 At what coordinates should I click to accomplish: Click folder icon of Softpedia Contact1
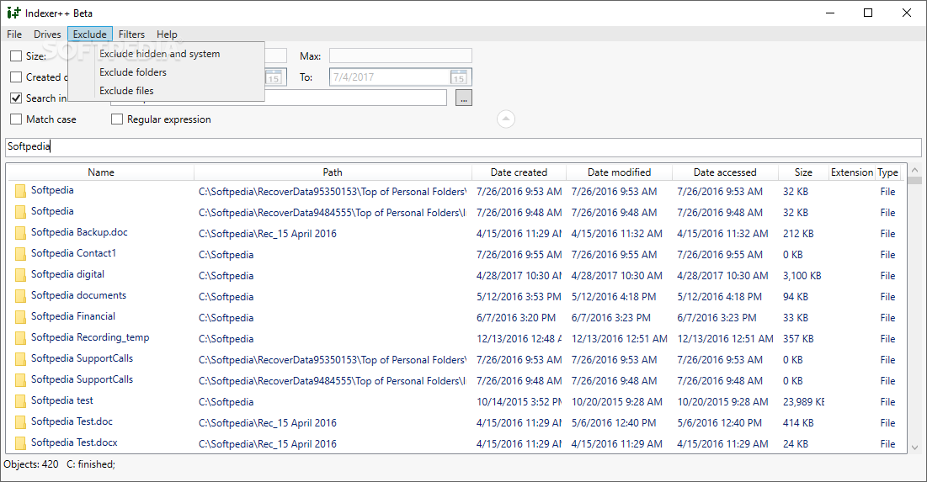(x=21, y=254)
